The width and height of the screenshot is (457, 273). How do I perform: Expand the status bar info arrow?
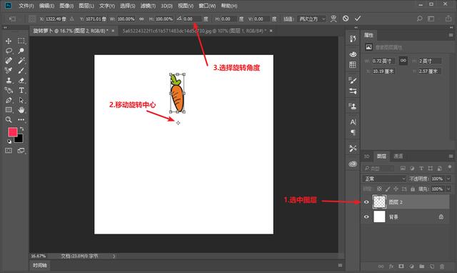114,256
